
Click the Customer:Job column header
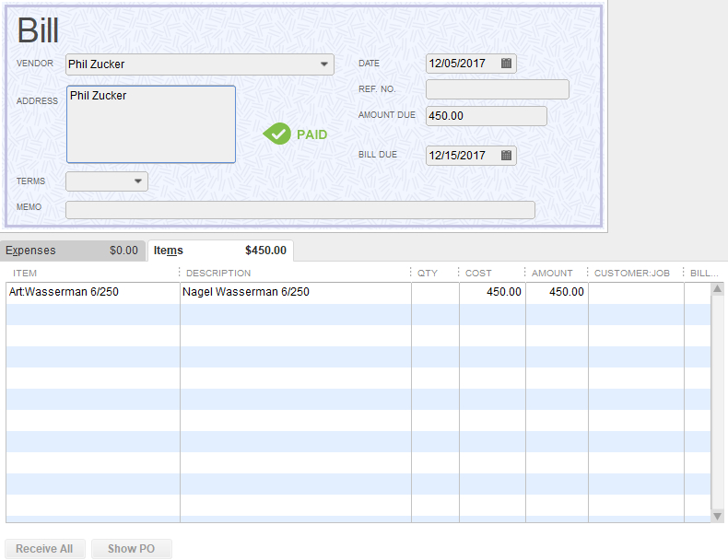point(636,273)
